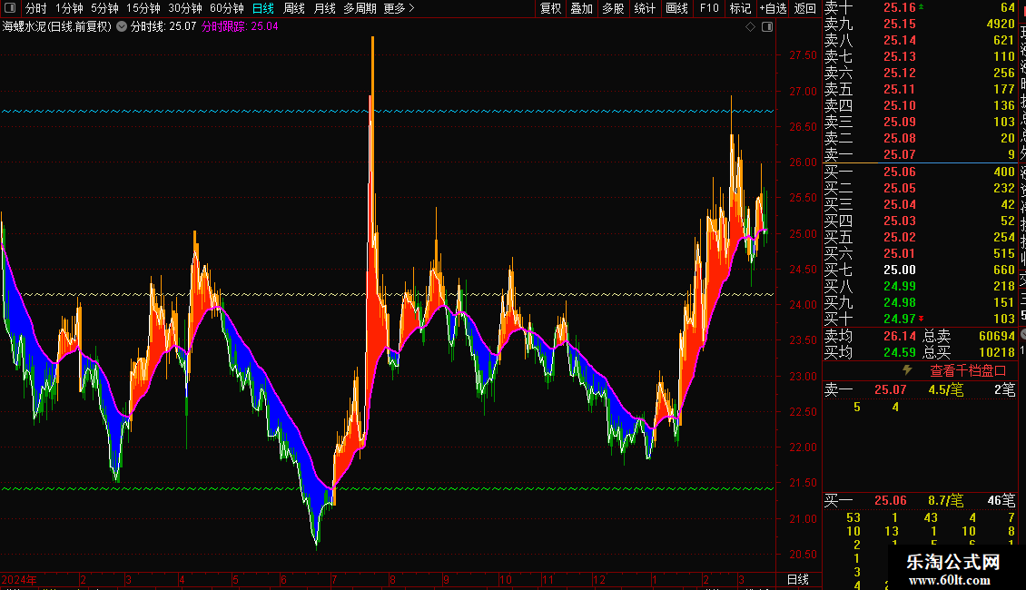Select the 60分钟 period tab
Viewport: 1026px width, 590px height.
pos(226,8)
